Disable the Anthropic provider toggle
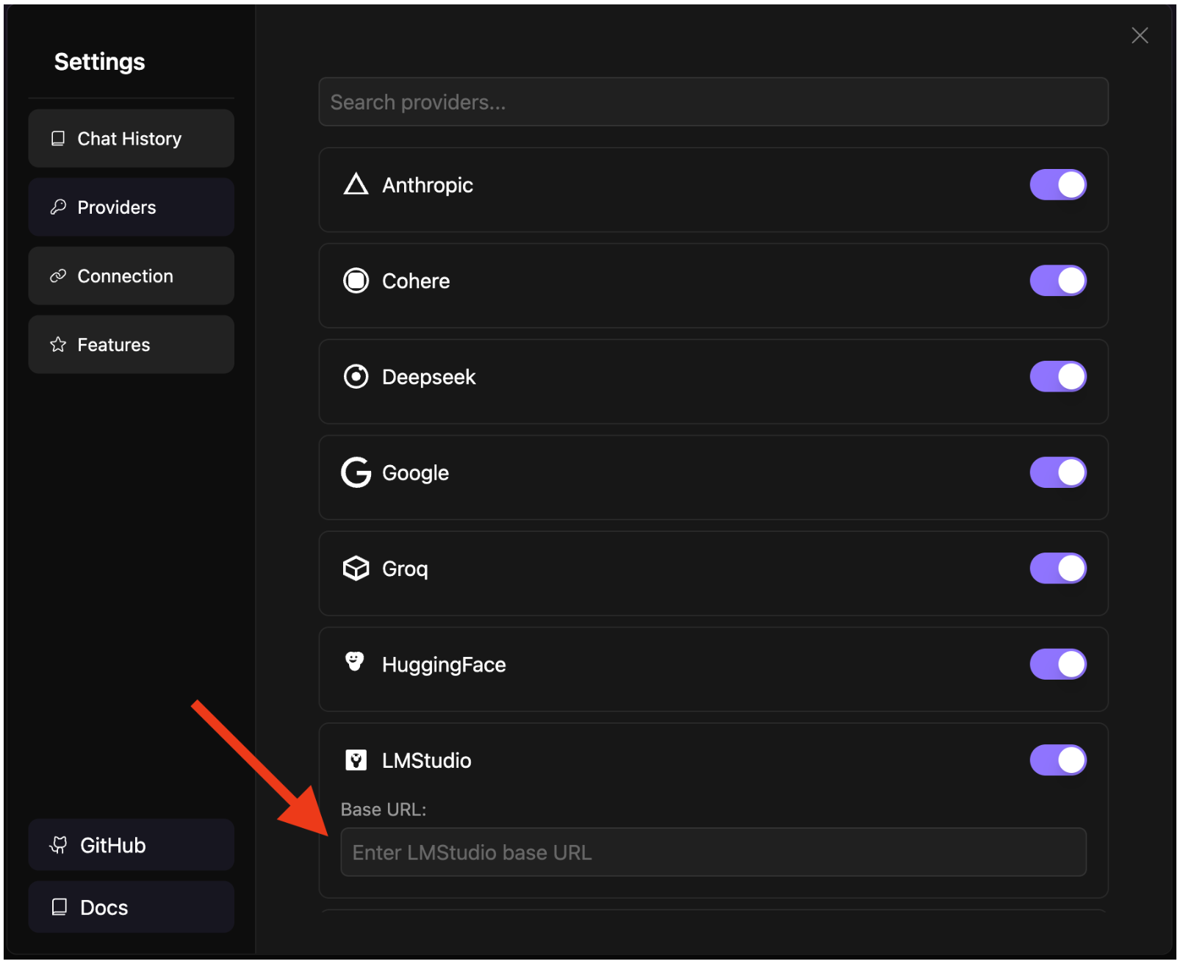This screenshot has width=1183, height=964. point(1057,184)
